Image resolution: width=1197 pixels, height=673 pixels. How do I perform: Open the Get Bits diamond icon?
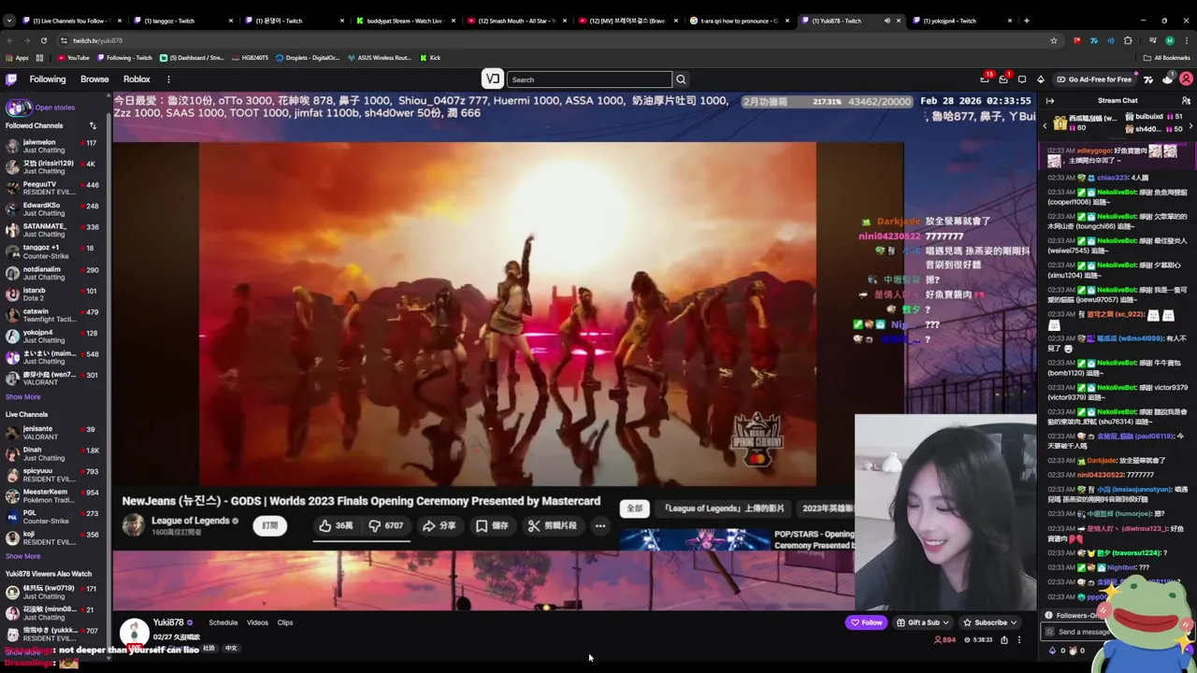[x=1040, y=79]
